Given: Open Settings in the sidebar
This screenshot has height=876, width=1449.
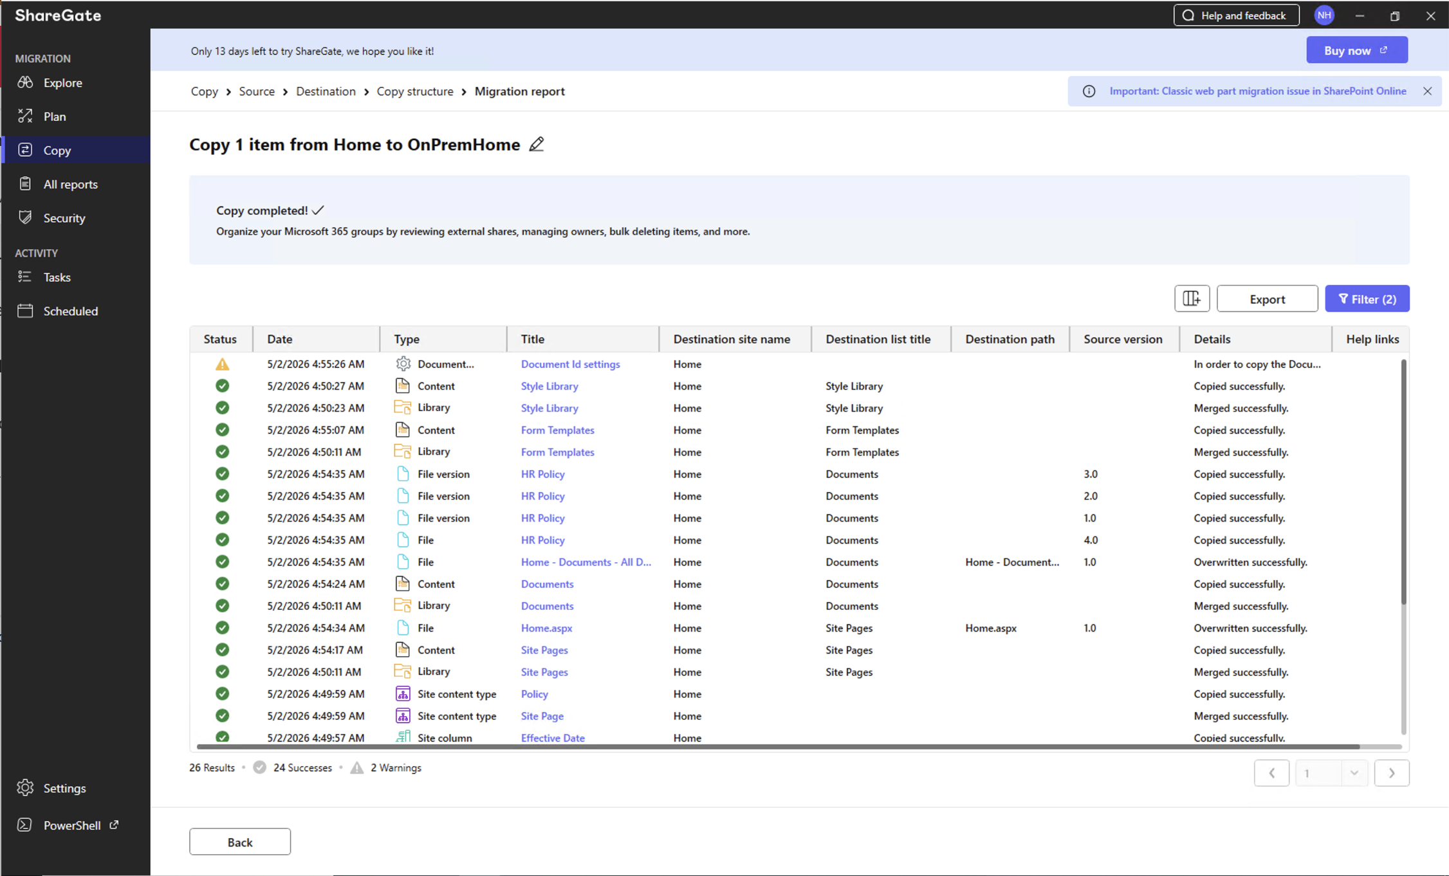Looking at the screenshot, I should pos(64,788).
